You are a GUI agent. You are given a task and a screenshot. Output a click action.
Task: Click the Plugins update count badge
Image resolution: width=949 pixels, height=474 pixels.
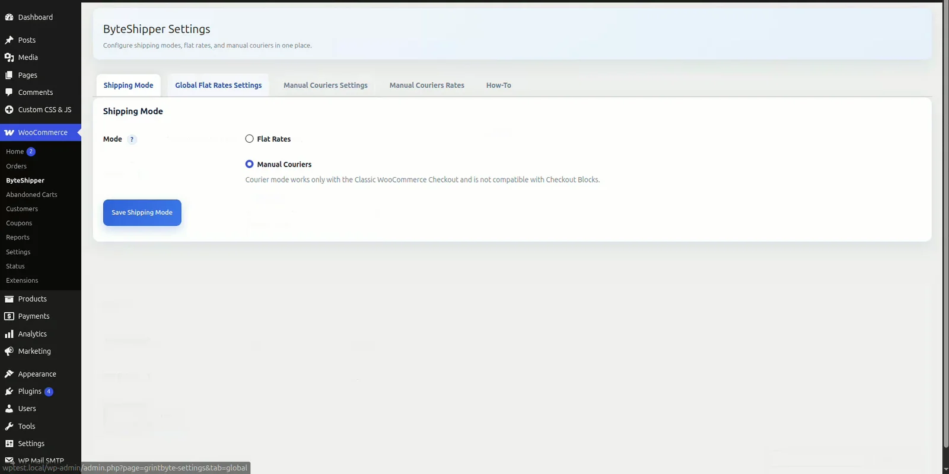click(x=49, y=392)
